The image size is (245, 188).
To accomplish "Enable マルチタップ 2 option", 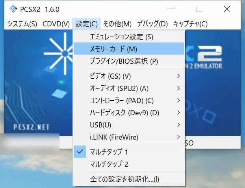I will [x=129, y=164].
